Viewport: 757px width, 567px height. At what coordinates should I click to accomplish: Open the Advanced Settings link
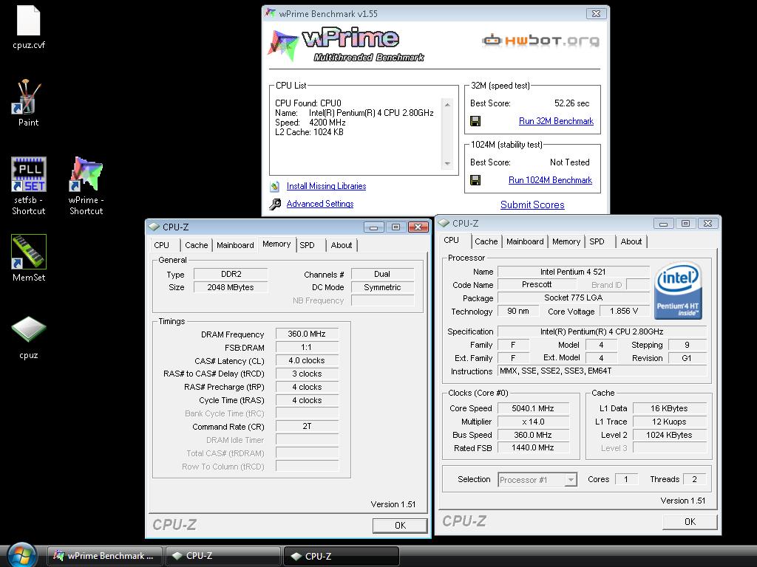coord(320,204)
